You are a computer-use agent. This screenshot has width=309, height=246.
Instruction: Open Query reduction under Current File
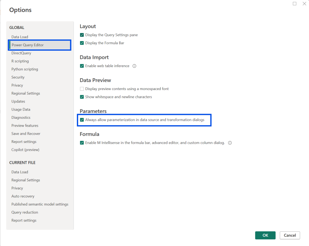[25, 212]
